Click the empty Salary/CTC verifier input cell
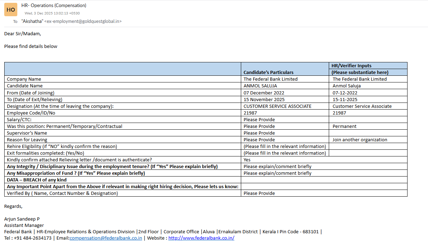428x247 pixels. pyautogui.click(x=368, y=119)
